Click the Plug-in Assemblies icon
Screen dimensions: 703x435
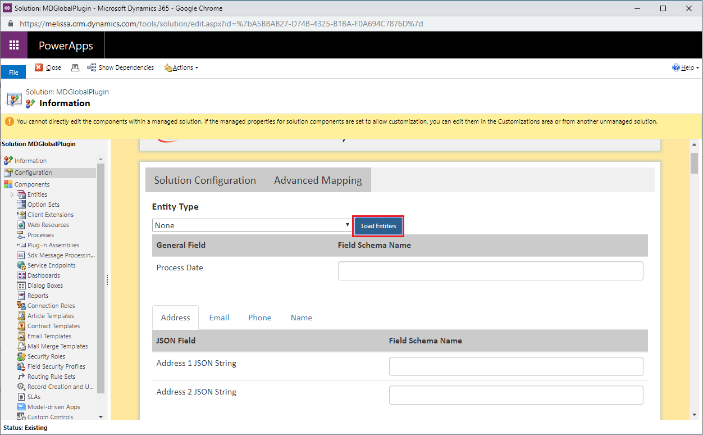21,245
